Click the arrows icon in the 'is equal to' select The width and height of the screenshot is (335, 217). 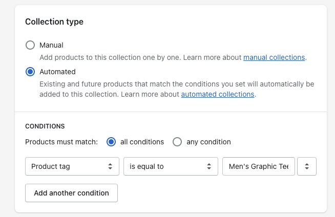click(208, 166)
